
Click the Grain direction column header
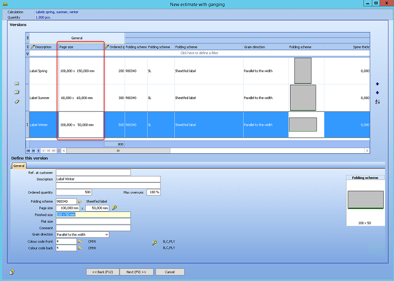point(266,47)
